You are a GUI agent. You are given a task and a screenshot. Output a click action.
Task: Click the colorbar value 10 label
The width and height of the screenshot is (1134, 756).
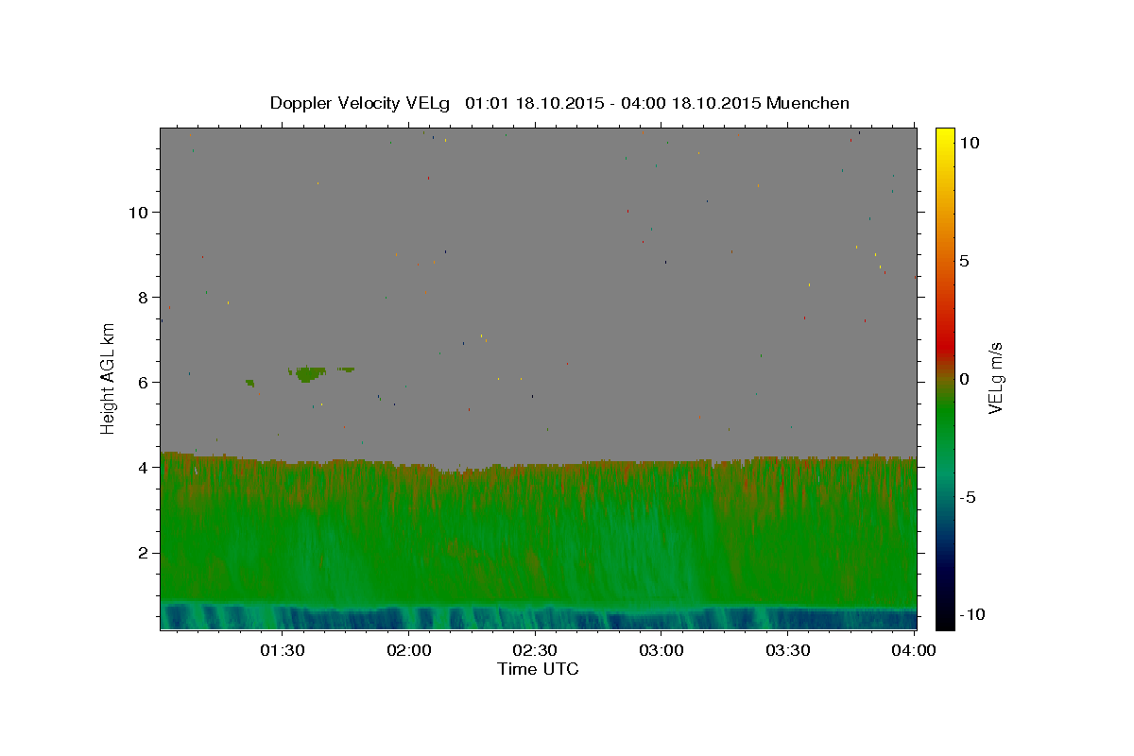(x=970, y=142)
